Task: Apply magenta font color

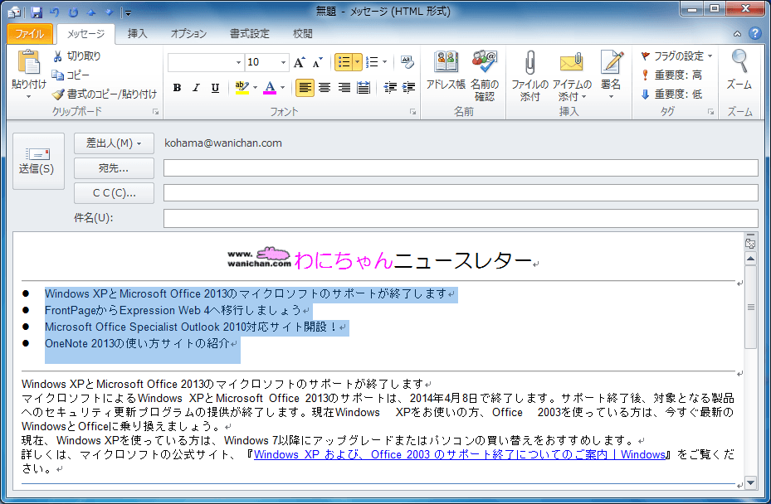Action: pos(270,88)
